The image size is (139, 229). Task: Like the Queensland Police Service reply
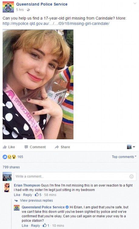click(x=25, y=226)
